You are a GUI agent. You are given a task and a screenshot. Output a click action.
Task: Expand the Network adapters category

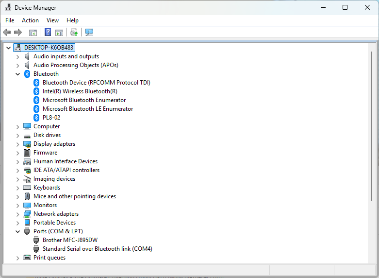18,214
